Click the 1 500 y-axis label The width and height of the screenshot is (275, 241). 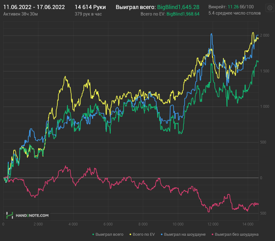click(x=264, y=71)
